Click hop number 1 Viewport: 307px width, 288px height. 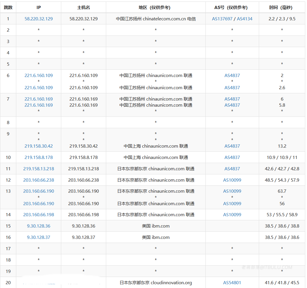(8, 19)
